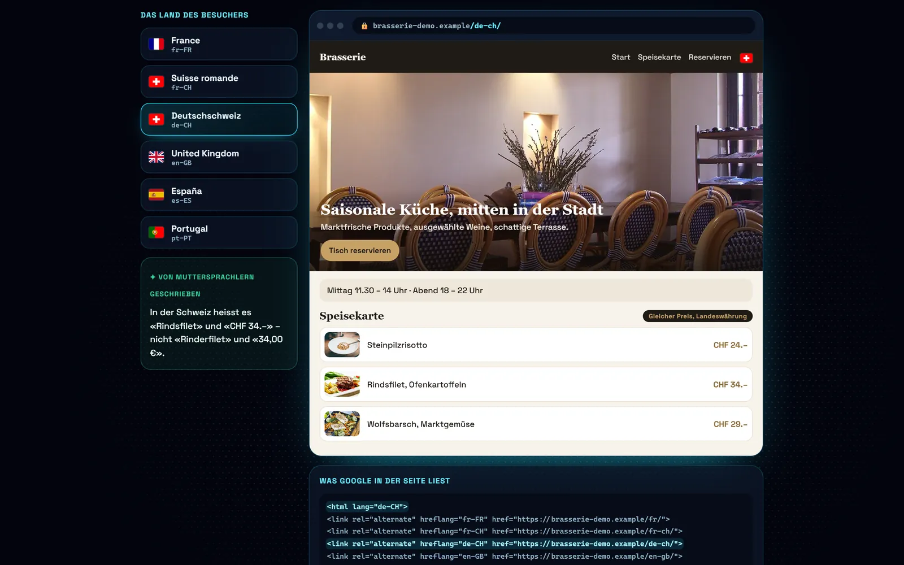Open the Wolfsbarsch dish thumbnail
Screen dimensions: 904x565
tap(342, 424)
